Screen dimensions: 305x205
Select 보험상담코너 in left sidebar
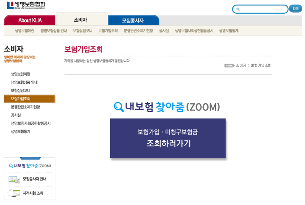click(21, 90)
